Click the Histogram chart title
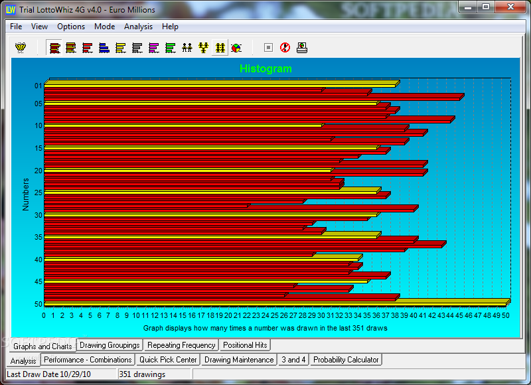 pyautogui.click(x=265, y=69)
